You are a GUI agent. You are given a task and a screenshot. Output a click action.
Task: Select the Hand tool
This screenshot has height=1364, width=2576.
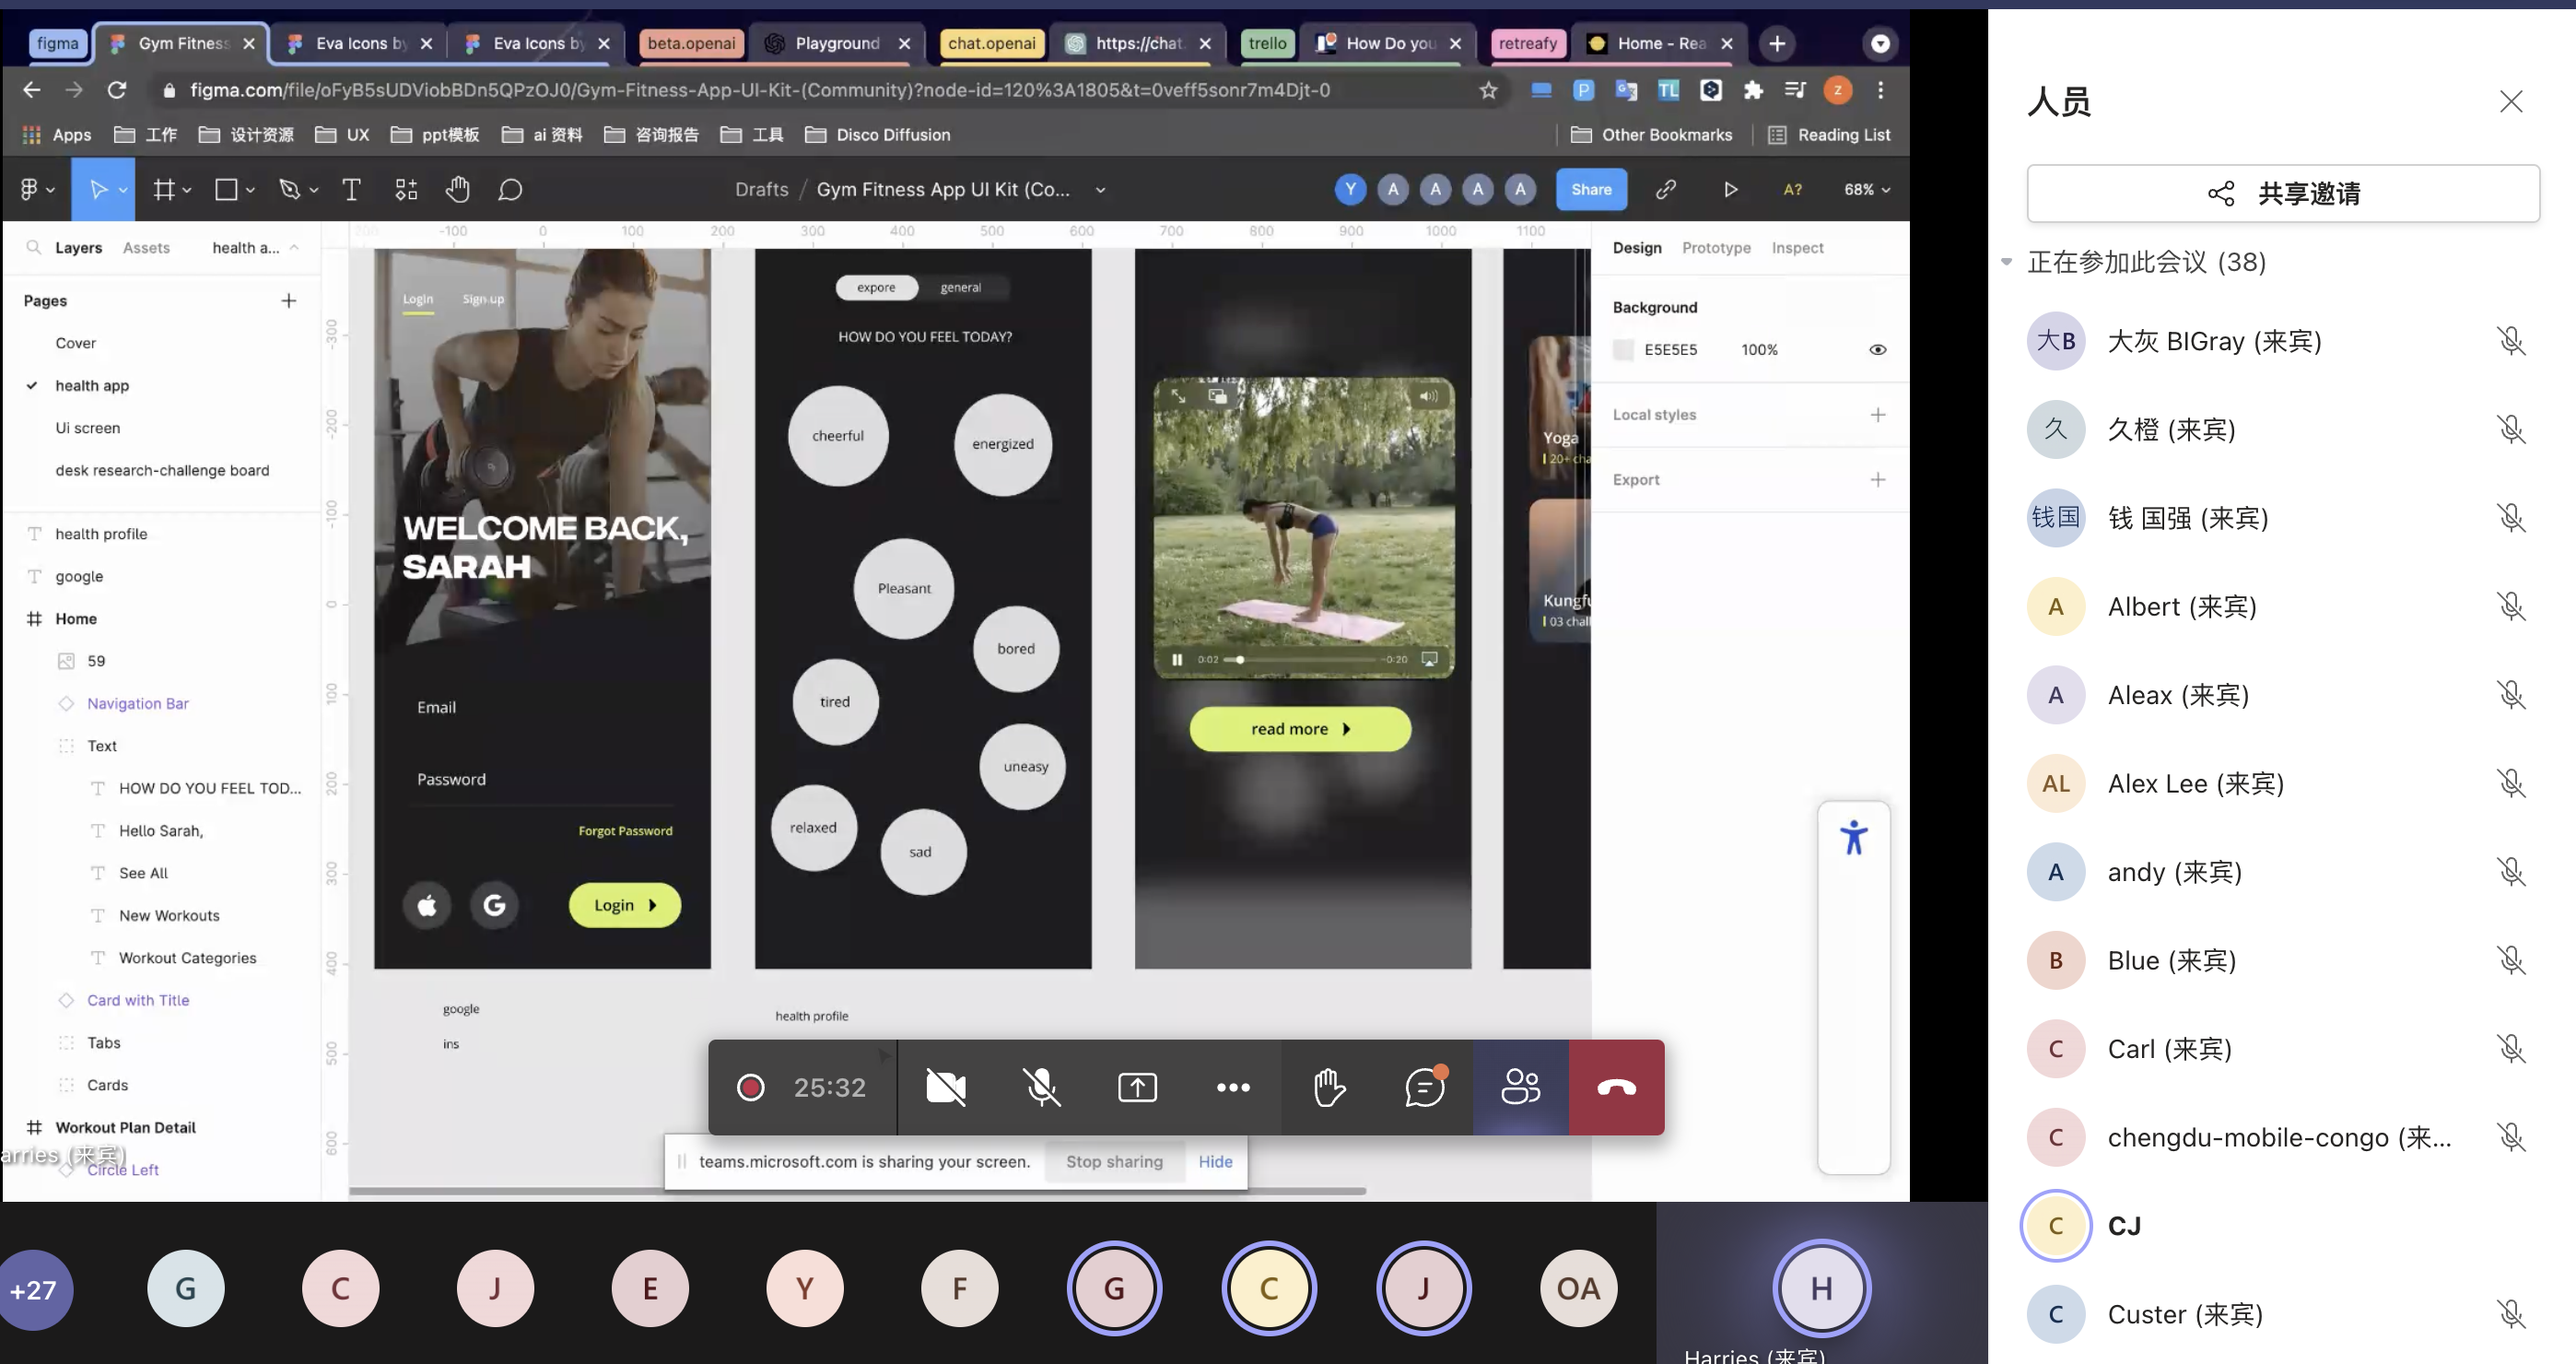(458, 190)
